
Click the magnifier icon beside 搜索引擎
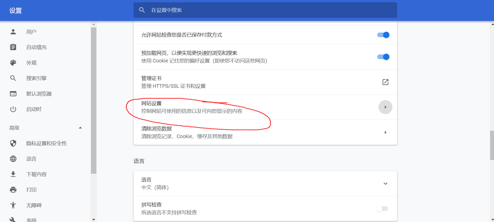click(x=13, y=78)
